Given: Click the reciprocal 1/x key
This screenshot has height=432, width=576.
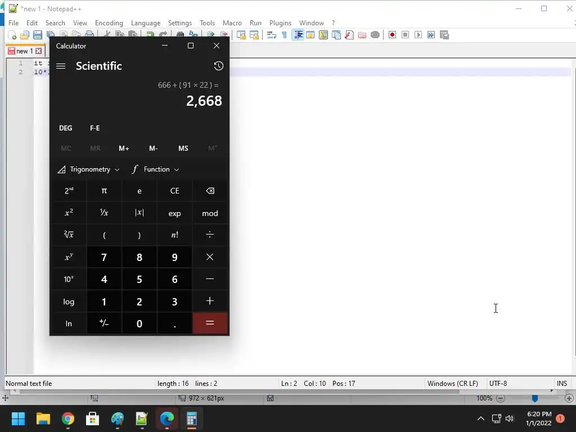Looking at the screenshot, I should [104, 213].
